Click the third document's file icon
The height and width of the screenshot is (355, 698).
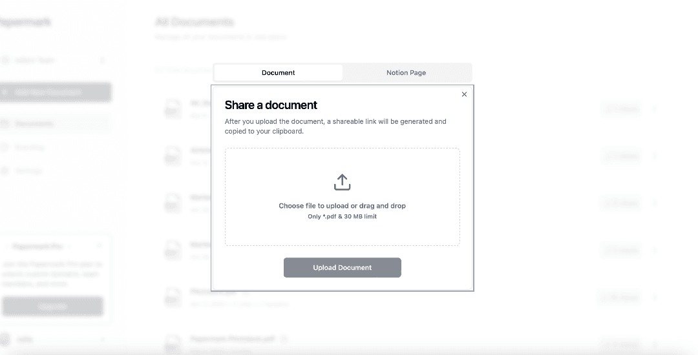click(x=173, y=203)
